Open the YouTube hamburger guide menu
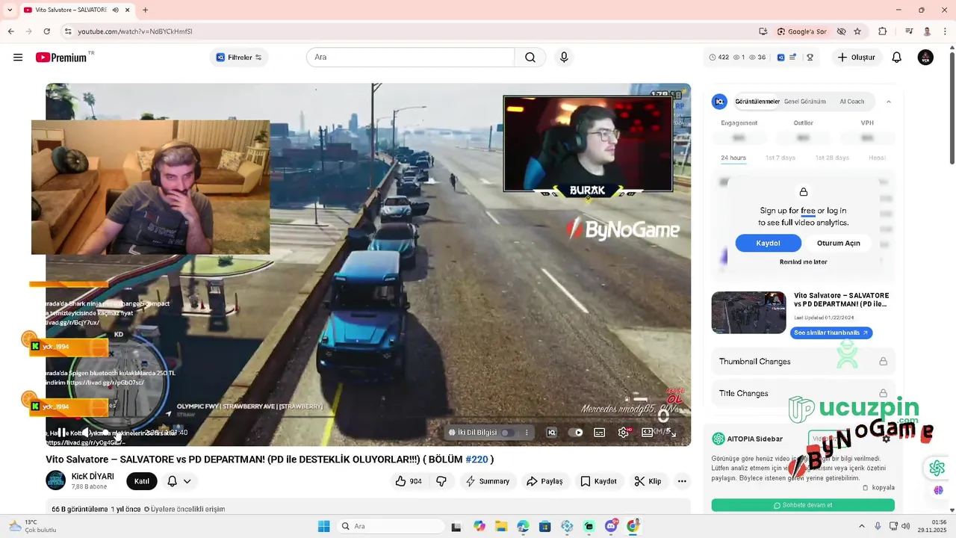This screenshot has height=538, width=956. point(18,58)
